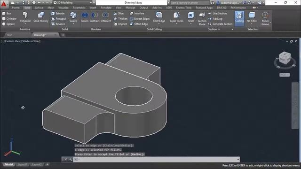Viewport: 301px width, 169px height.
Task: Switch to the Layout1 tab
Action: click(22, 164)
